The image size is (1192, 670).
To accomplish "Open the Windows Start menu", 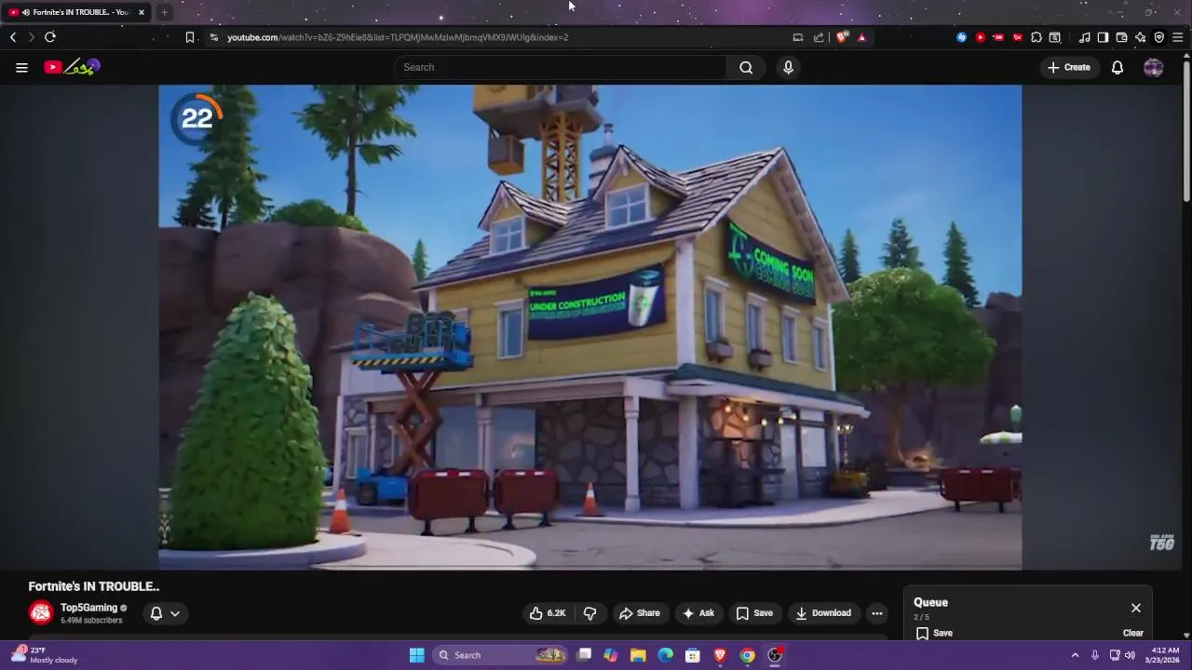I will pyautogui.click(x=417, y=655).
